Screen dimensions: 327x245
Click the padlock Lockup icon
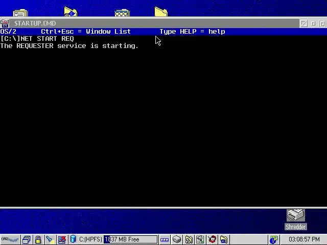(38, 239)
